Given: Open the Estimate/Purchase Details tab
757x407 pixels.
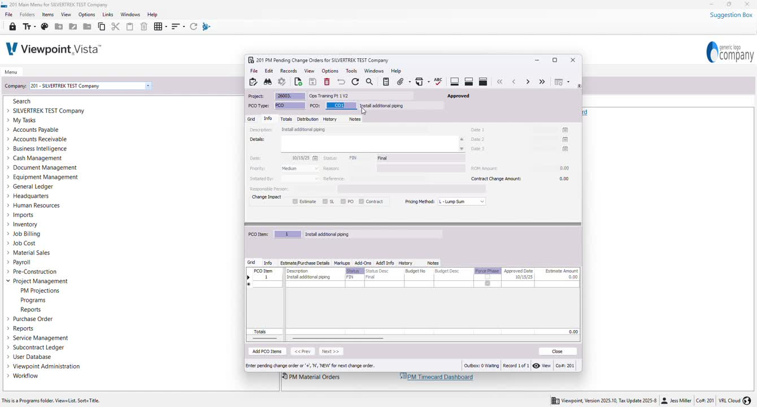Looking at the screenshot, I should click(304, 263).
